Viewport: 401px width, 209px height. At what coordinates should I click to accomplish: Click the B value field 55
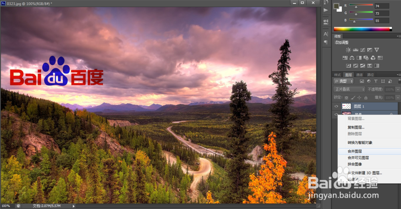pos(382,21)
